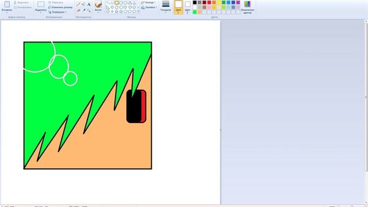
Task: Choose the Polygon shape
Action: point(130,3)
